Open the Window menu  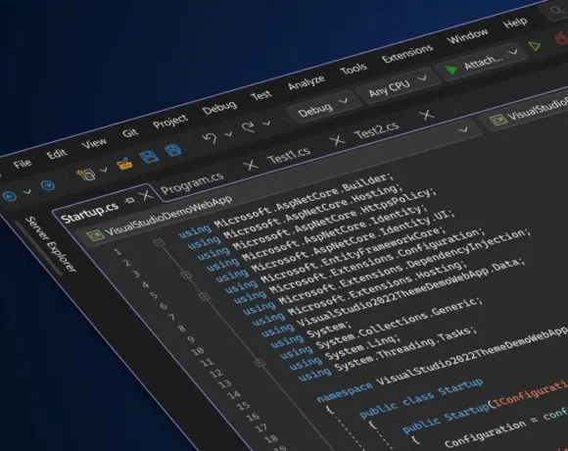point(467,36)
